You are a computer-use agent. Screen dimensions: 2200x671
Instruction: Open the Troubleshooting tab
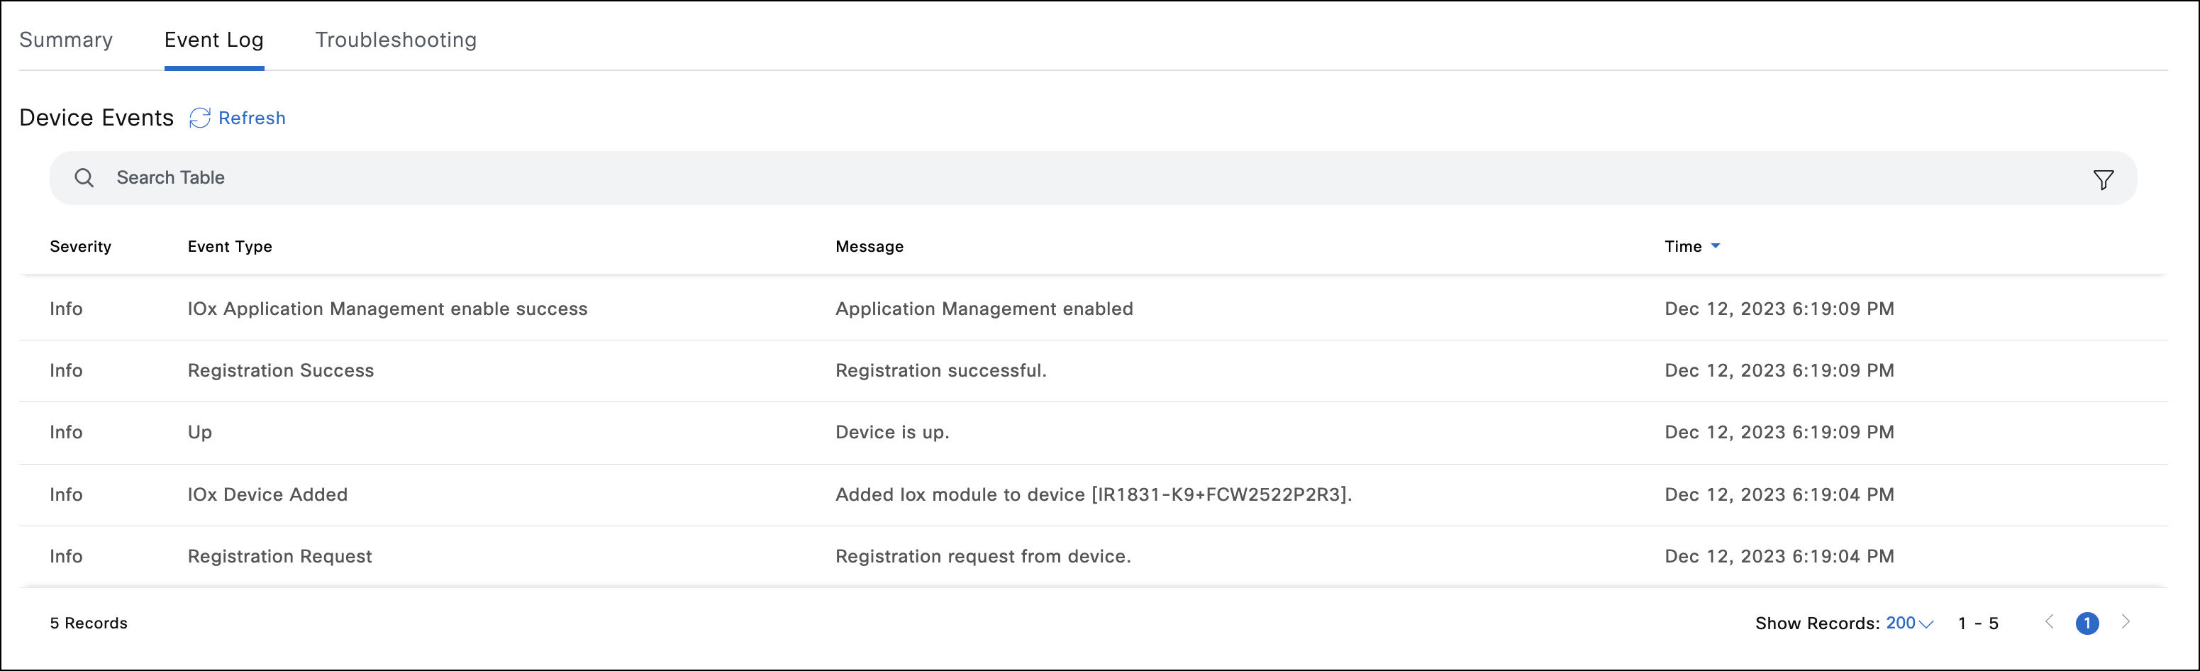tap(396, 40)
